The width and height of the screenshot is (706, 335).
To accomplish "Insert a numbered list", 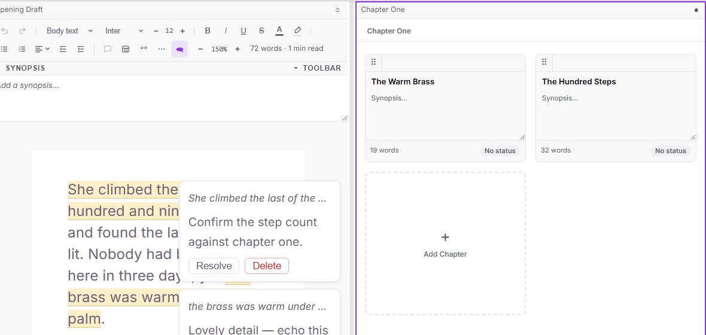I will pyautogui.click(x=22, y=49).
